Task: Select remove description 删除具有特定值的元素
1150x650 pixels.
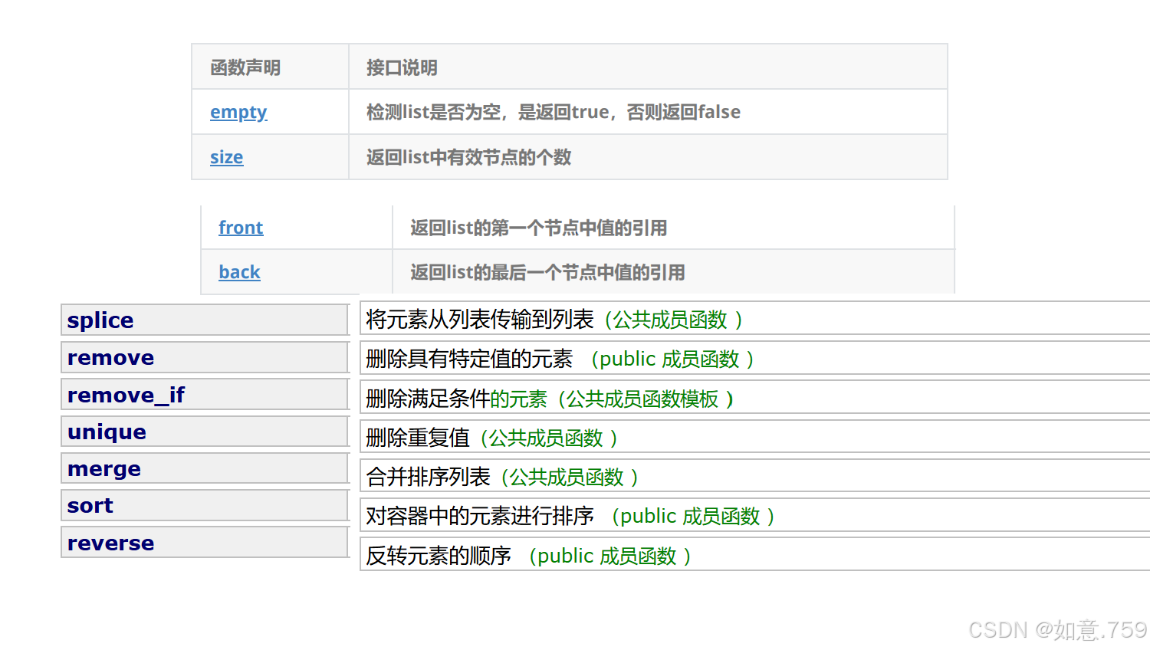Action: (469, 359)
